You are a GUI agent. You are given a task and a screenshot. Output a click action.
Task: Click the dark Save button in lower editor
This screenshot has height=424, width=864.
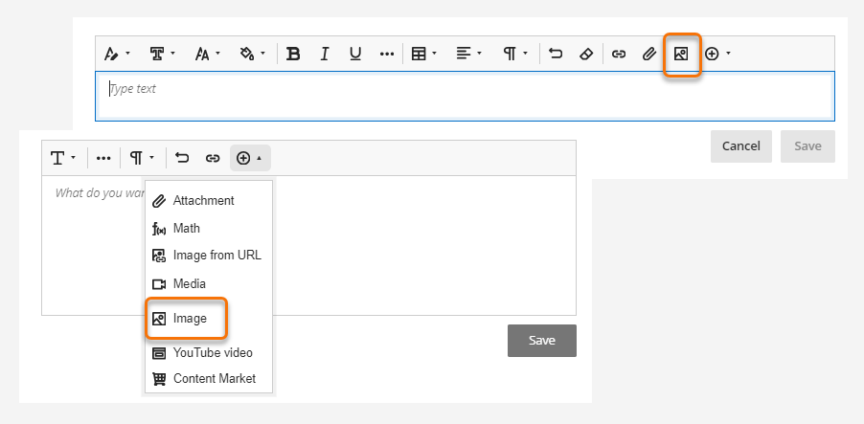tap(542, 341)
